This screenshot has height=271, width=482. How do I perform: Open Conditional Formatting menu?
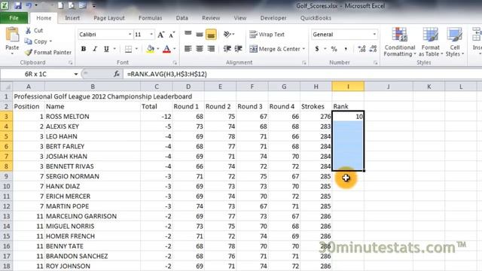tap(400, 42)
